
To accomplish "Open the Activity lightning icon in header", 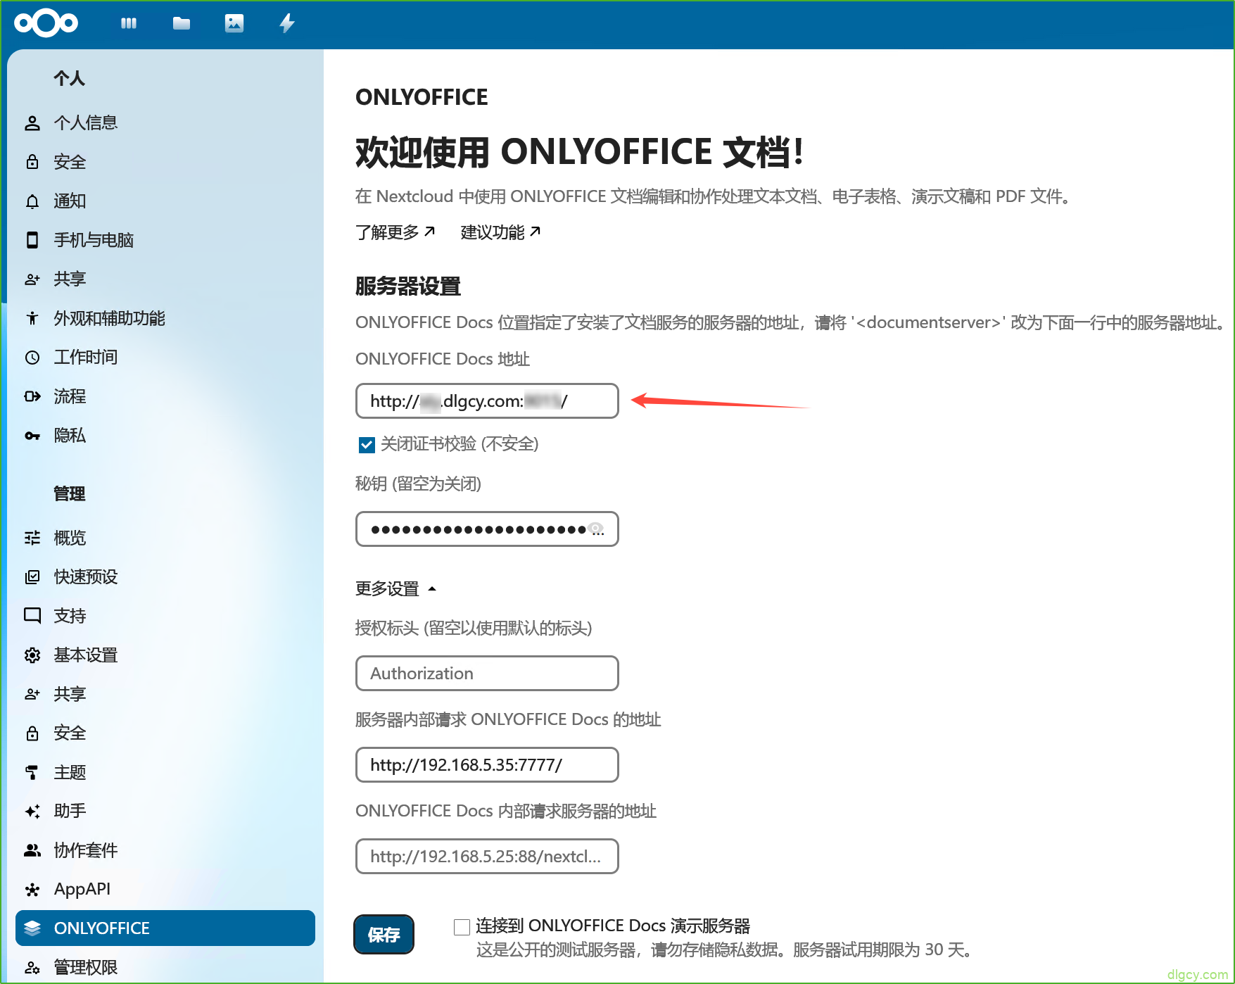I will click(286, 23).
